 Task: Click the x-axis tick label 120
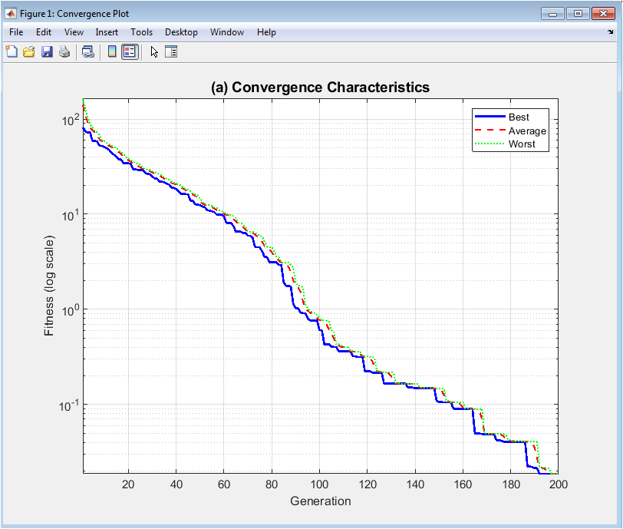(x=367, y=484)
